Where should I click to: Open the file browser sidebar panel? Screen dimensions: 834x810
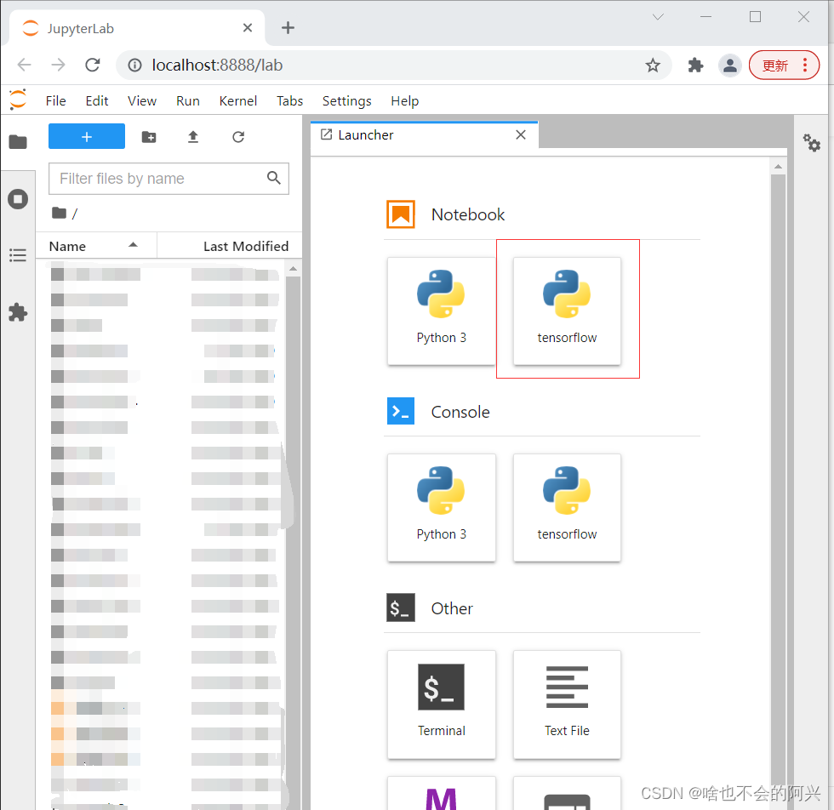point(18,142)
